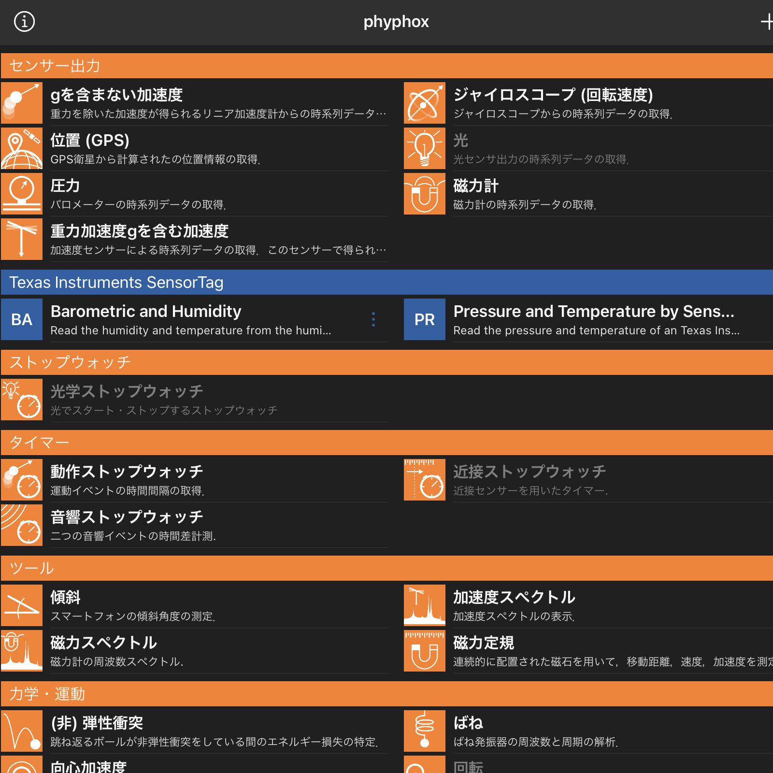773x773 pixels.
Task: Open the (非) 弾性衝突 bouncing ball icon
Action: click(x=22, y=731)
